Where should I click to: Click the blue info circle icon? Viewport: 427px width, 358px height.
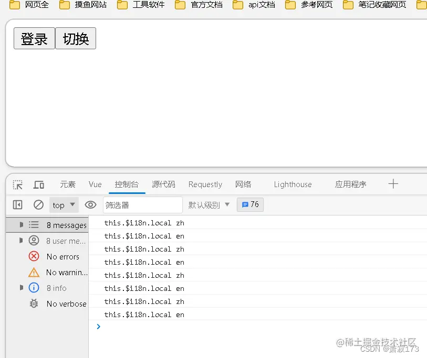click(34, 288)
